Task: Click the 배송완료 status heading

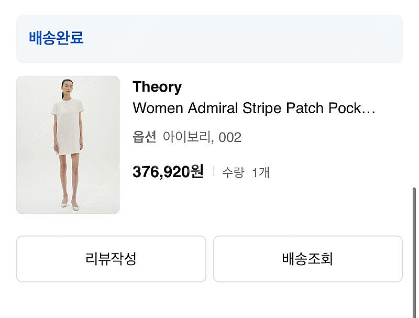Action: tap(56, 38)
